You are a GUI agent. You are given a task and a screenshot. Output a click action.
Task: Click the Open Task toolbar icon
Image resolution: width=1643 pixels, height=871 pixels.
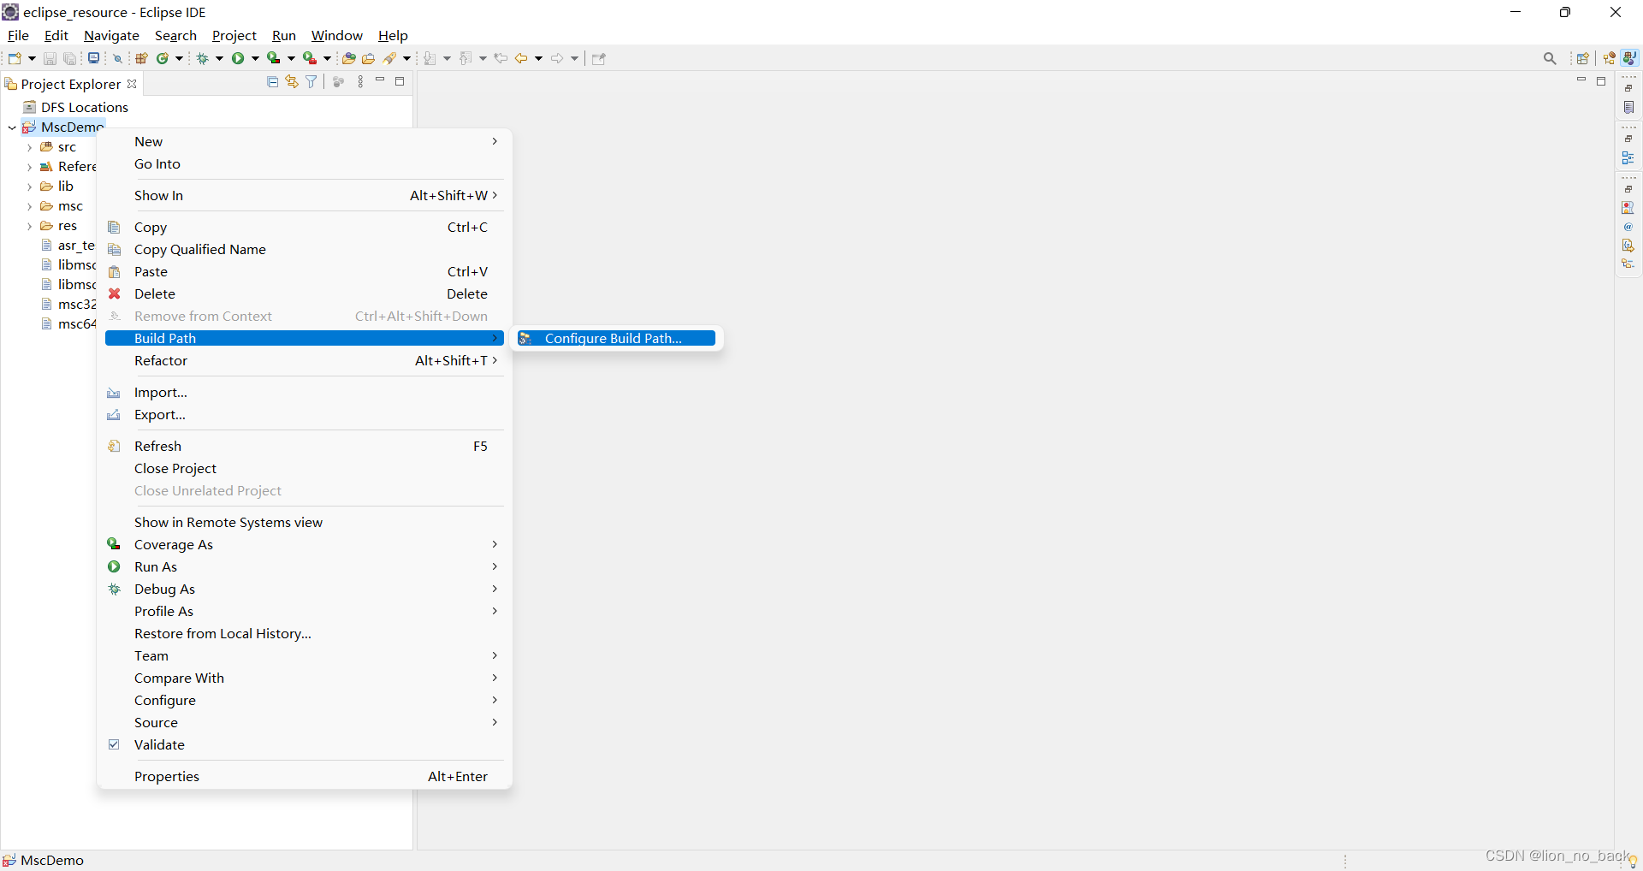point(369,58)
